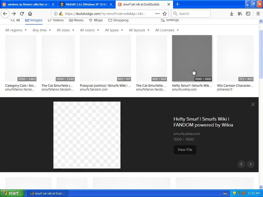Open the Library icon in toolbar

240,14
